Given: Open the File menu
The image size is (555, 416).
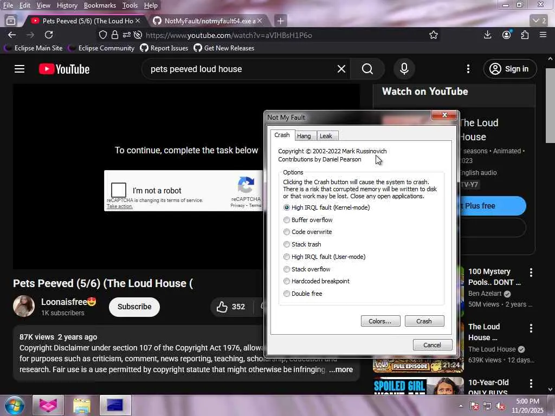Looking at the screenshot, I should (8, 5).
